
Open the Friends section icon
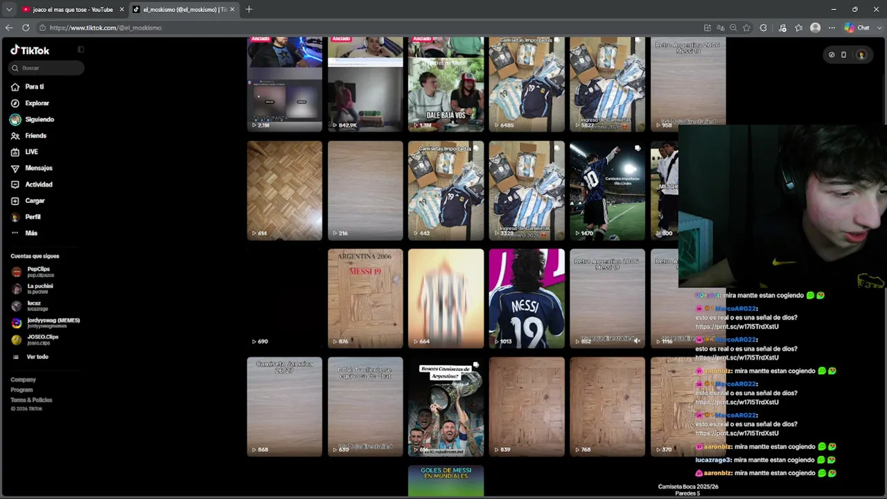15,136
